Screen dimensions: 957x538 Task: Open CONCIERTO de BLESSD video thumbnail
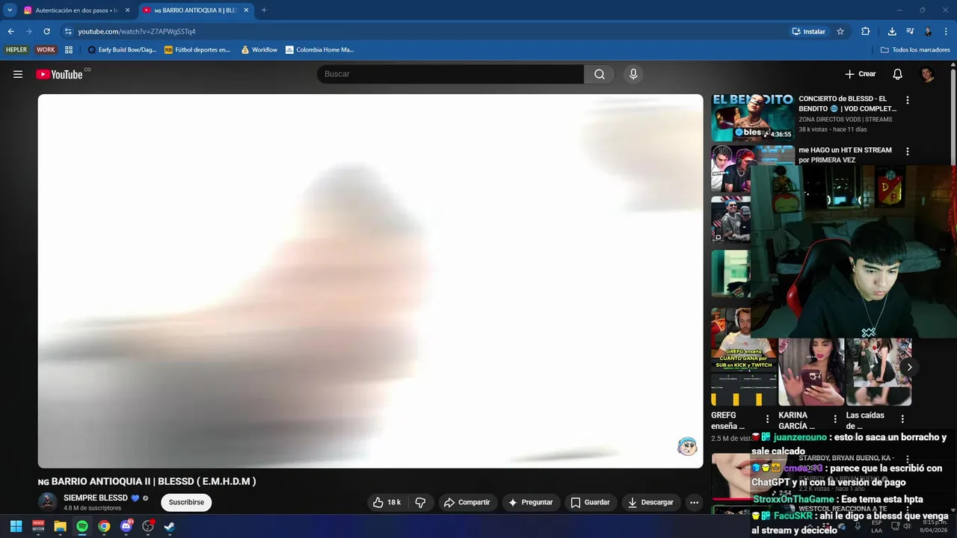click(x=752, y=118)
